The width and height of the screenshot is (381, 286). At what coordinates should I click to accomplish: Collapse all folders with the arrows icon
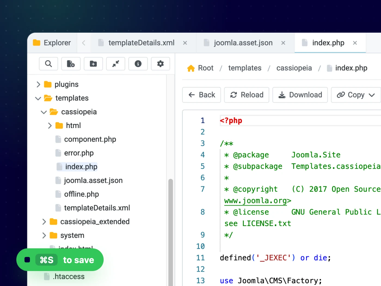116,64
